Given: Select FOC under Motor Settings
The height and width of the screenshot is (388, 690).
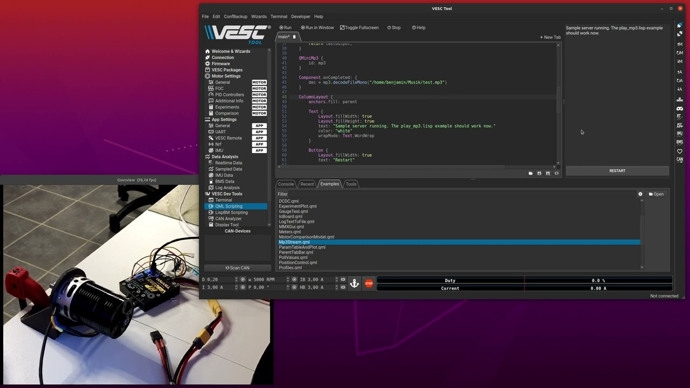Looking at the screenshot, I should 219,88.
